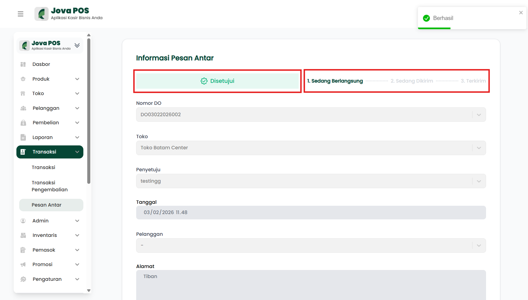Click the Inventaris boxes icon
Image resolution: width=528 pixels, height=300 pixels.
(23, 235)
